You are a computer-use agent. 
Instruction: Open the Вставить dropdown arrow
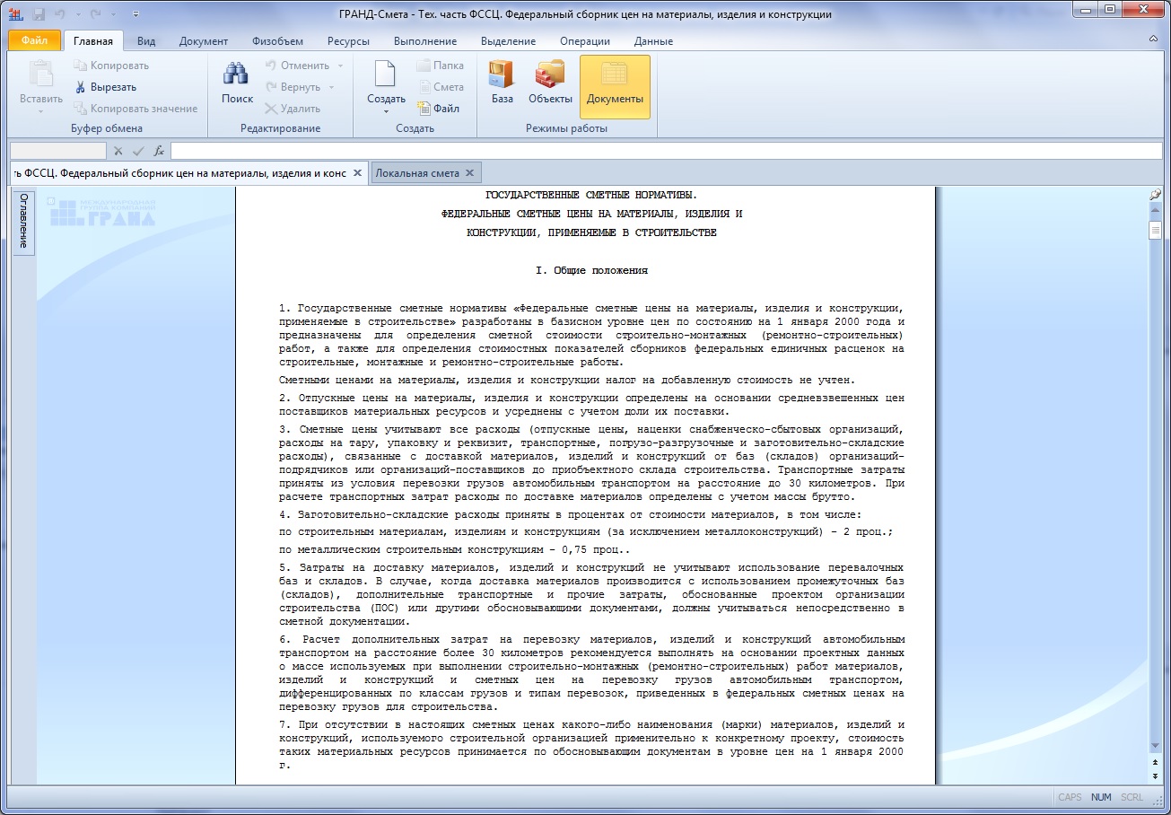click(40, 111)
